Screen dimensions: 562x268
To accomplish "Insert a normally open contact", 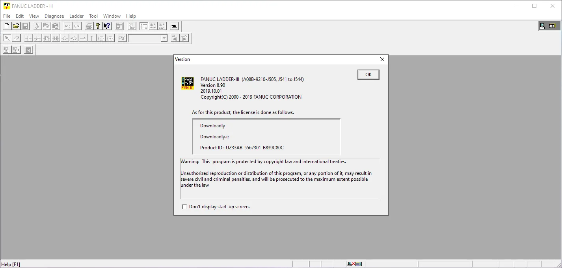I will (x=28, y=38).
